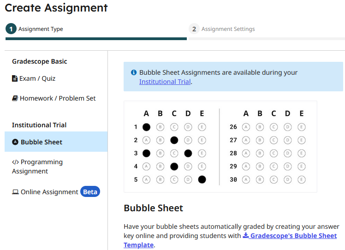Go to step 2 Assignment Settings
The image size is (345, 250).
click(x=222, y=29)
